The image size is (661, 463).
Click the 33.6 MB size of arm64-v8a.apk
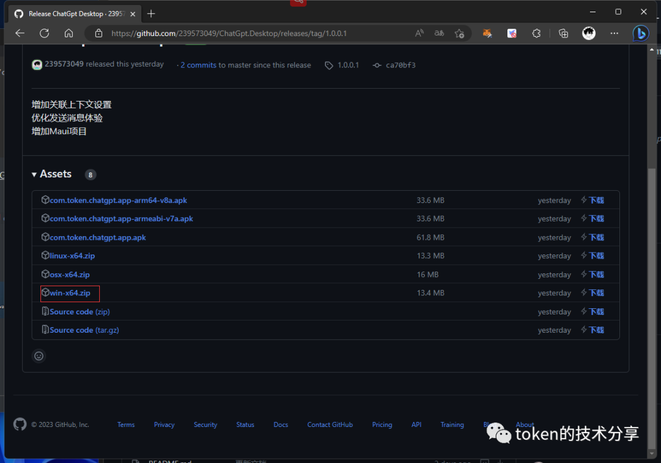coord(430,201)
